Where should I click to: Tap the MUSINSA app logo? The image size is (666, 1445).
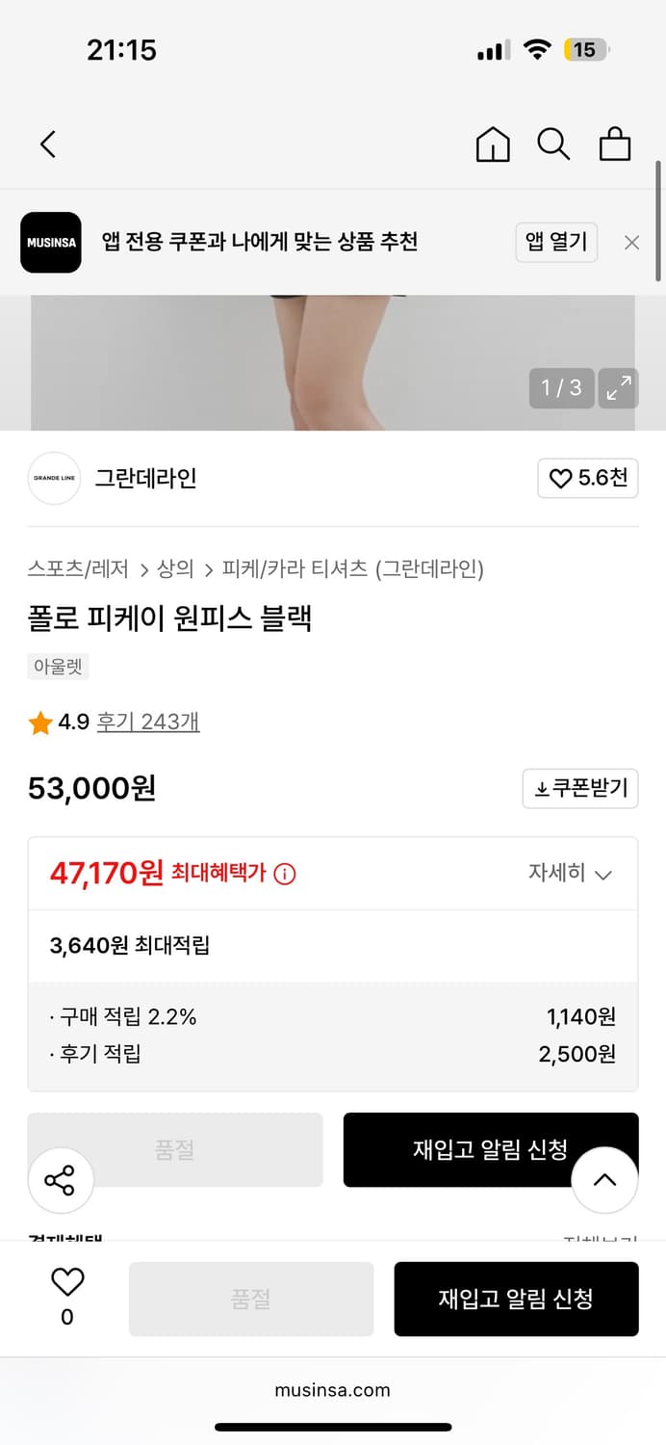coord(50,242)
